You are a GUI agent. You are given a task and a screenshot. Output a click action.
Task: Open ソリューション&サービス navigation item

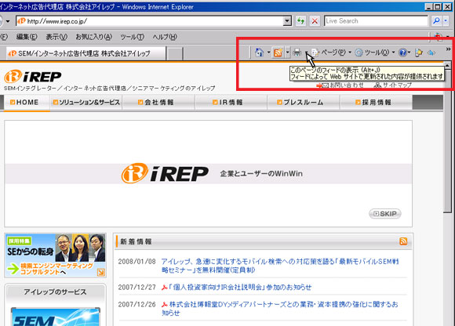coord(86,103)
